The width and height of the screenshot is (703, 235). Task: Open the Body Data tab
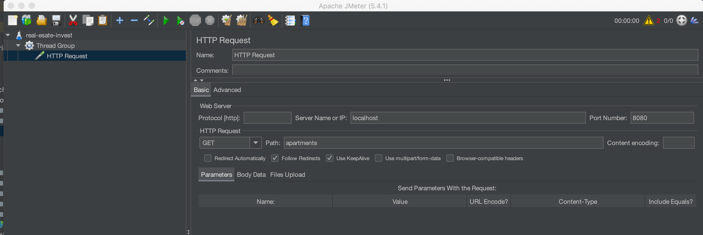click(x=251, y=175)
